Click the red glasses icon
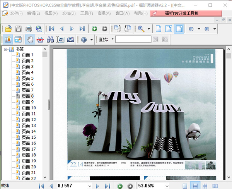 tap(40, 40)
